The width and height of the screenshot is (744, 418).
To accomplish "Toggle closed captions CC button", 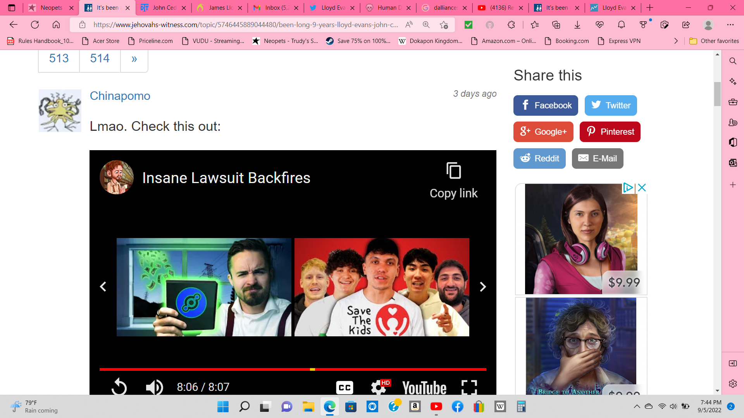I will pyautogui.click(x=344, y=387).
